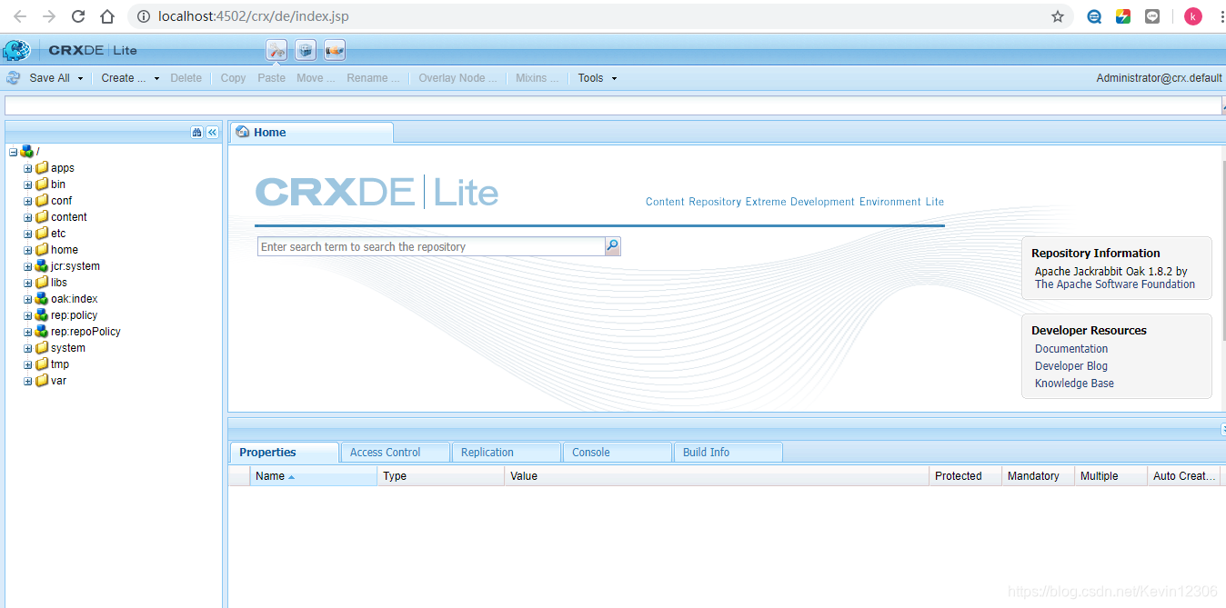1226x608 pixels.
Task: Click the Multiple column header
Action: (x=1111, y=476)
